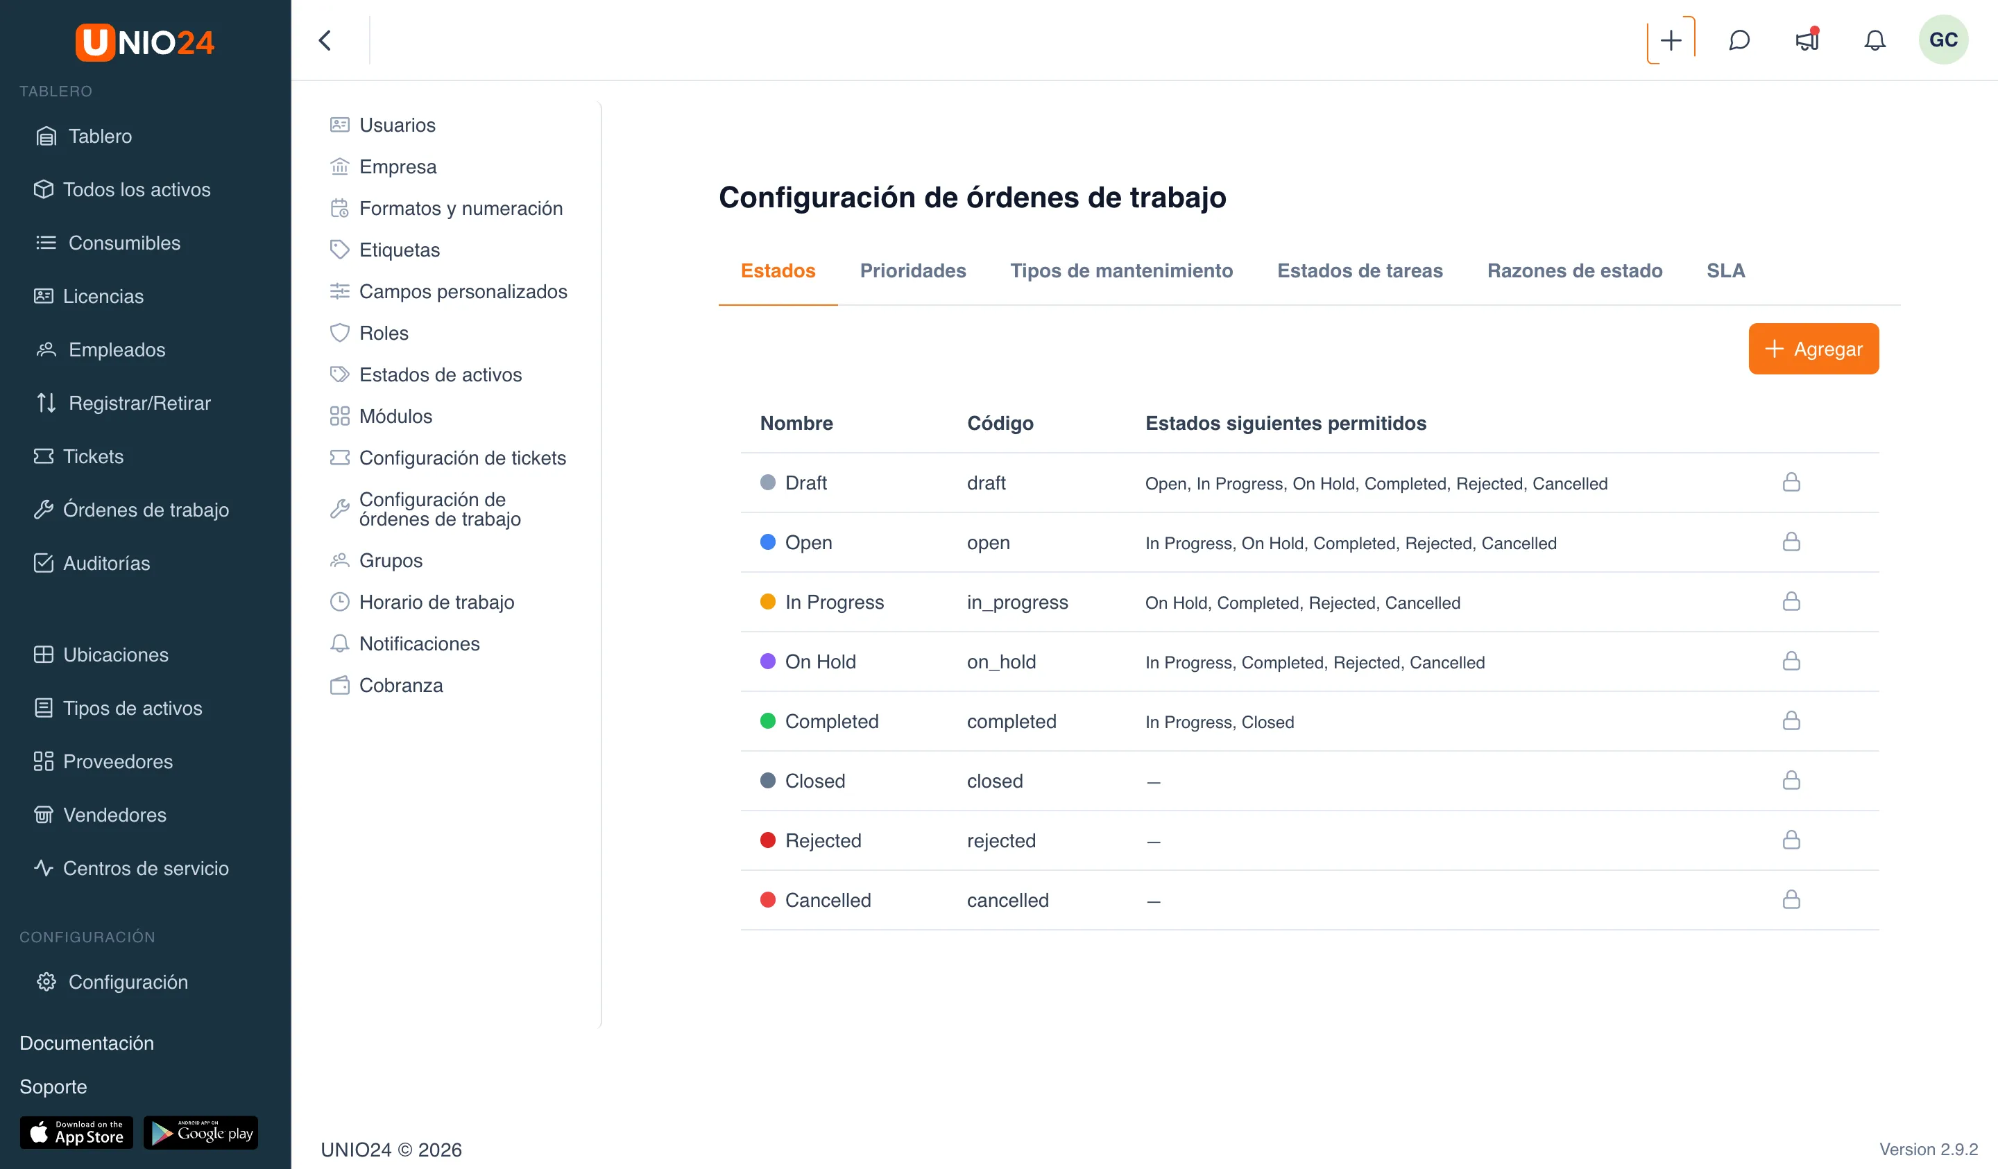
Task: Click the Todos los activos cube icon
Action: click(x=44, y=189)
